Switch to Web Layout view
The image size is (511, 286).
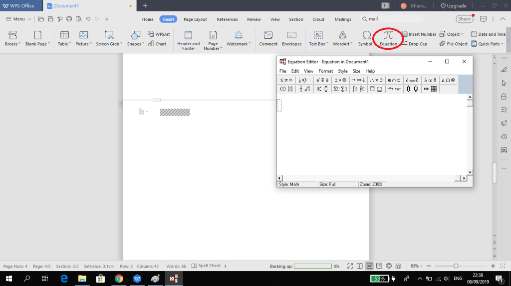click(x=389, y=266)
